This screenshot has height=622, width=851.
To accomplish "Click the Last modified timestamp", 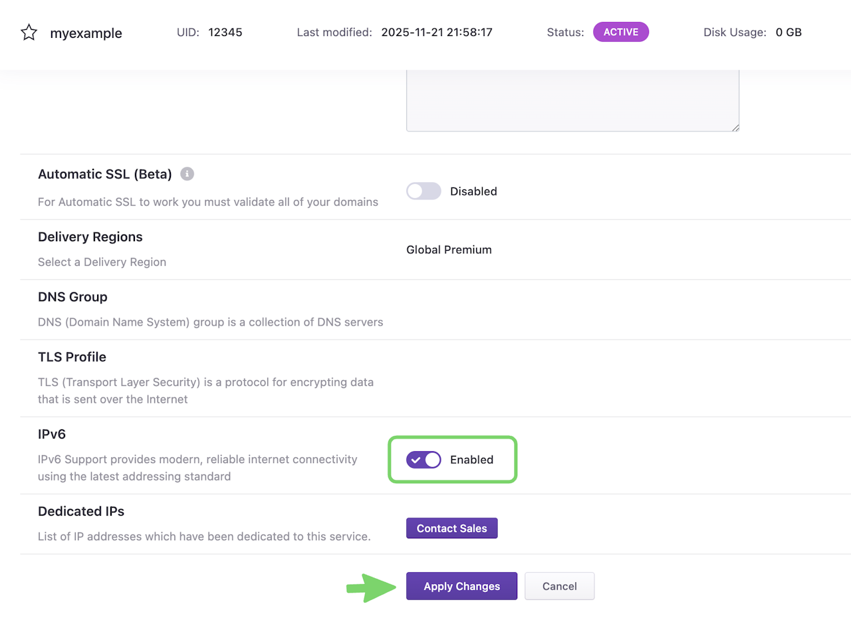I will pos(437,32).
